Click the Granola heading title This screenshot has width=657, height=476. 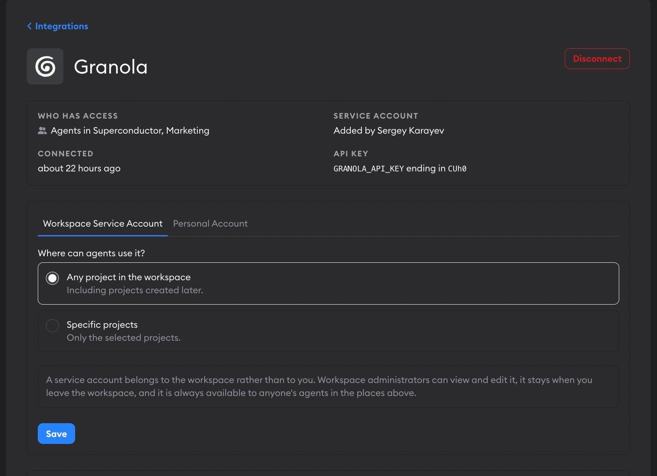click(x=110, y=67)
